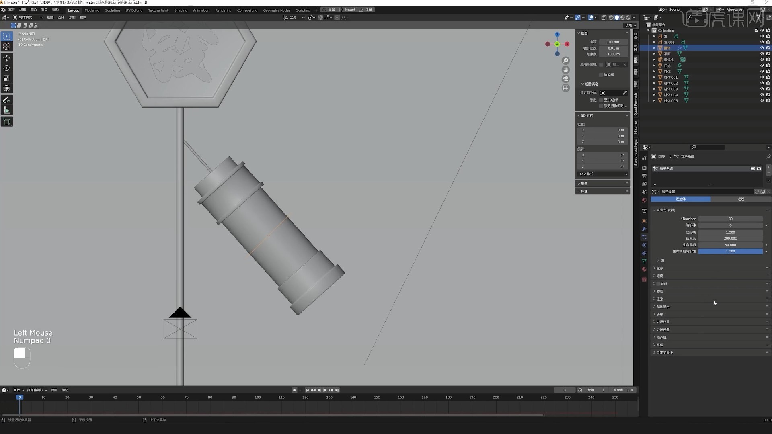Hide 平面 object via eye icon
Screen dimensions: 772x434
click(x=762, y=54)
